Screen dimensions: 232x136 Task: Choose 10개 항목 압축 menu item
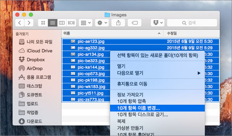[157, 101]
